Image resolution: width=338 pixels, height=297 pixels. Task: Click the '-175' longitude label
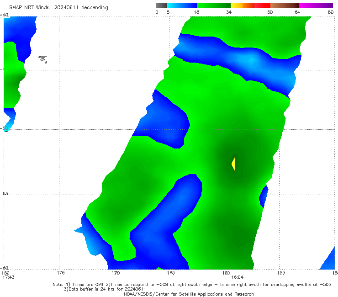point(59,273)
